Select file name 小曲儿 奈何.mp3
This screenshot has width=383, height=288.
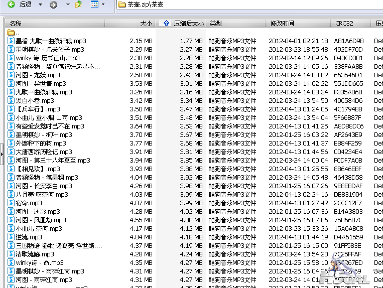39,229
